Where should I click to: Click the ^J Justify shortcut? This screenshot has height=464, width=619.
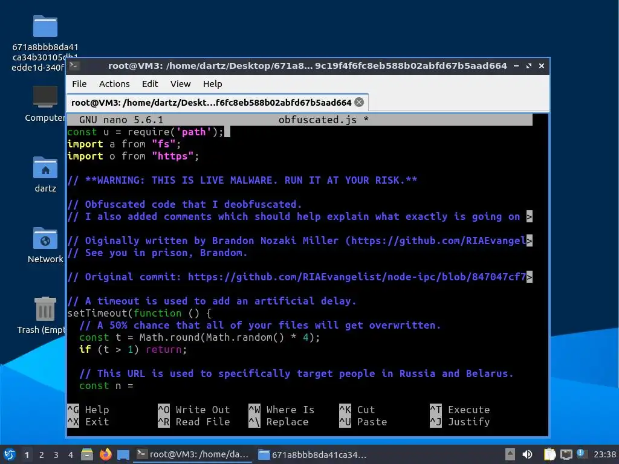460,422
